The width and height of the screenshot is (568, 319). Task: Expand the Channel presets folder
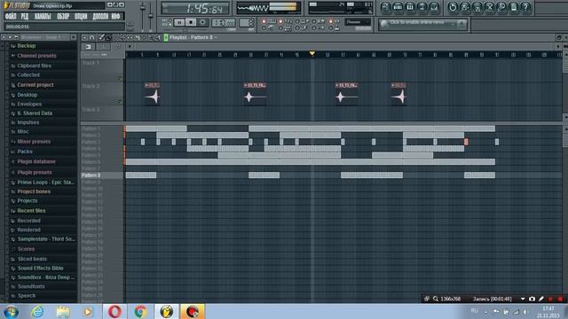(36, 56)
